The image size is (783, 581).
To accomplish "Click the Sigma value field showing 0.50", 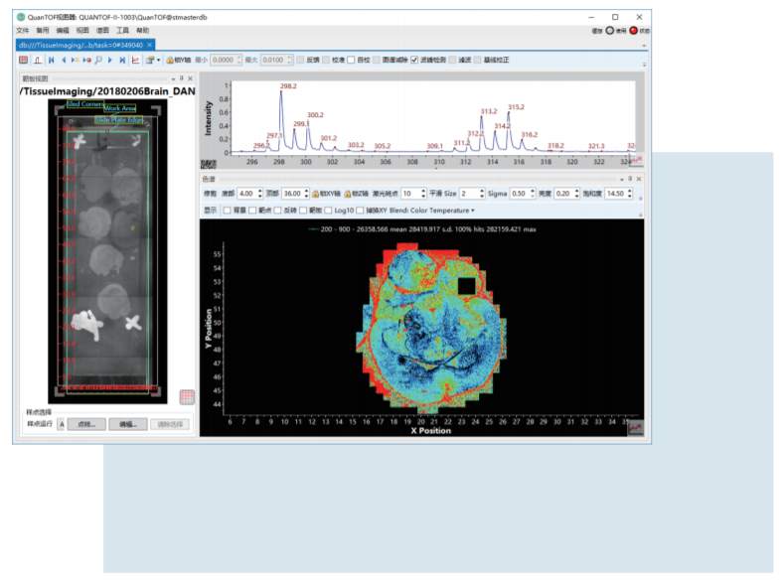I will (520, 193).
